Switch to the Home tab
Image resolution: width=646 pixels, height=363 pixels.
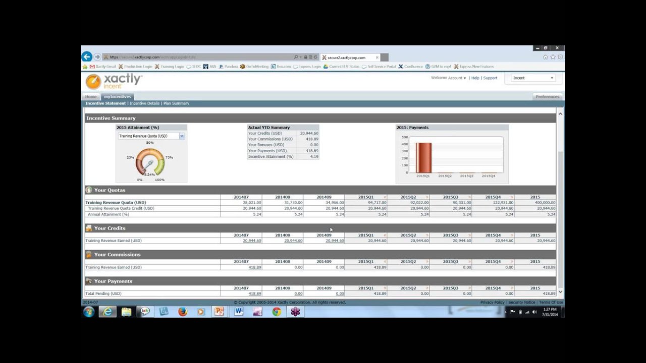[91, 96]
